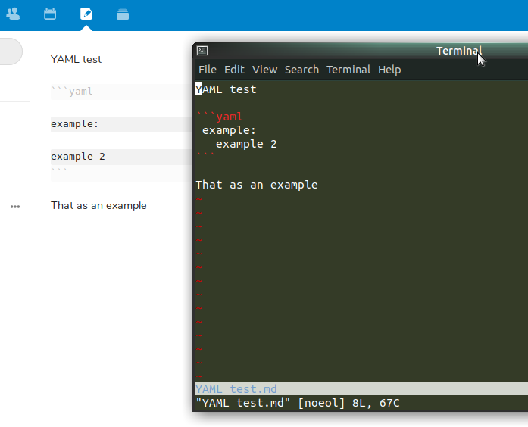The width and height of the screenshot is (528, 427).
Task: Click the rounded search field in Notes sidebar
Action: (x=11, y=51)
